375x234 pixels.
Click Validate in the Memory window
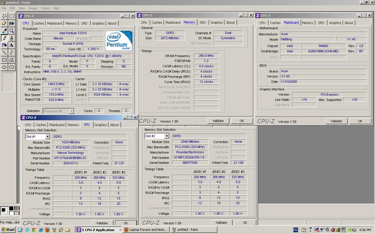pos(218,121)
